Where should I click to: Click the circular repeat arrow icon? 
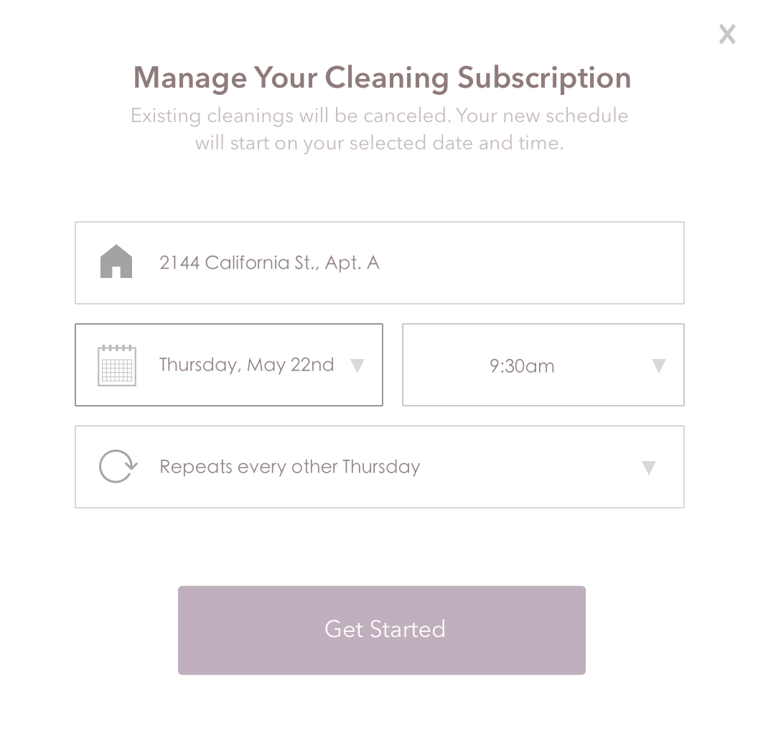coord(117,467)
